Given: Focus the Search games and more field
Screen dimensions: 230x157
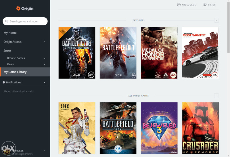Looking at the screenshot, I should 25,21.
